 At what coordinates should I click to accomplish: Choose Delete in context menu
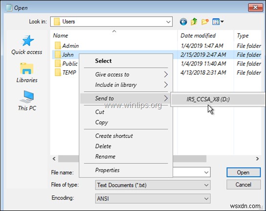[126, 146]
